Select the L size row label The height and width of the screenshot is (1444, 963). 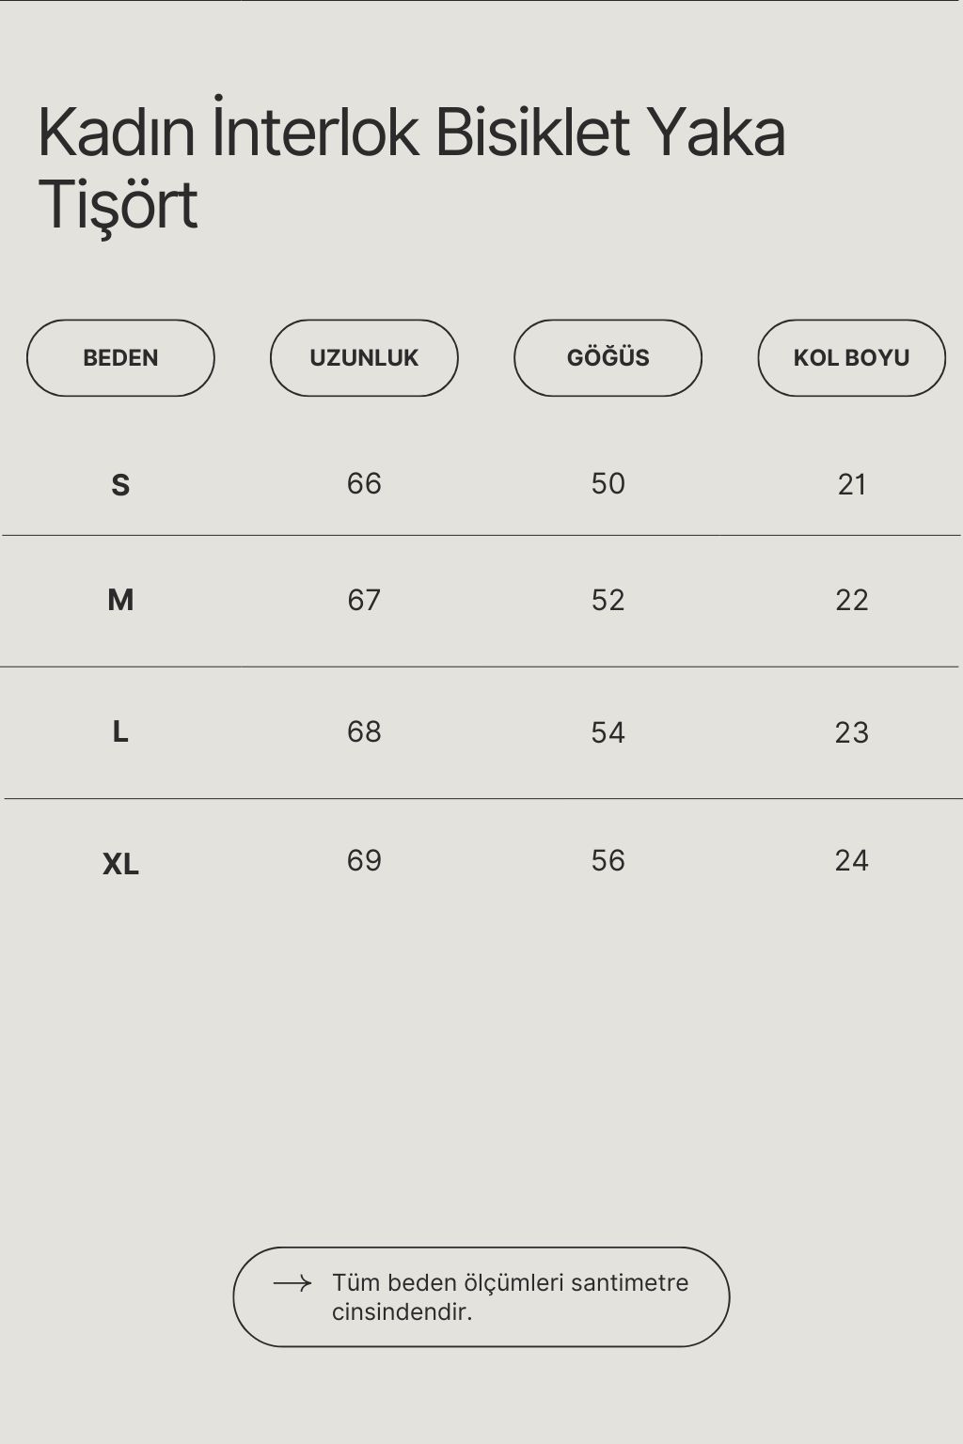tap(120, 731)
